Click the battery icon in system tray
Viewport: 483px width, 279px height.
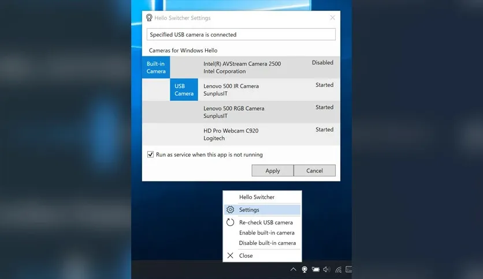315,269
